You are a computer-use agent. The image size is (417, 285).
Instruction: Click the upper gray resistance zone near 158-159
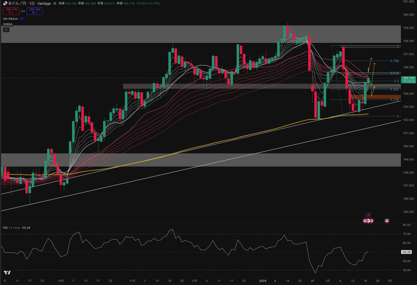click(200, 34)
